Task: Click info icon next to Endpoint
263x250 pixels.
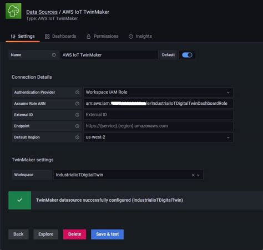Action: pyautogui.click(x=77, y=126)
